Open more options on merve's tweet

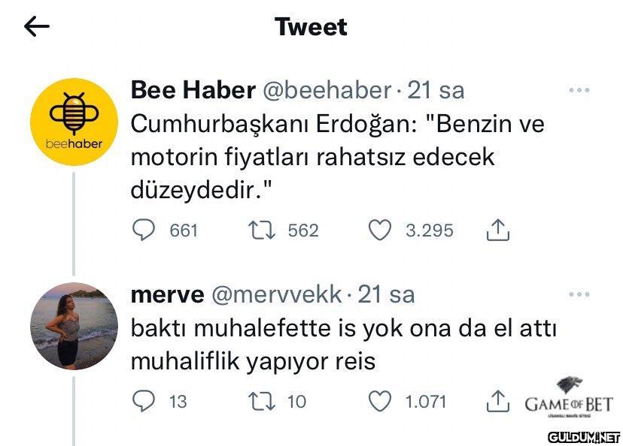coord(579,294)
